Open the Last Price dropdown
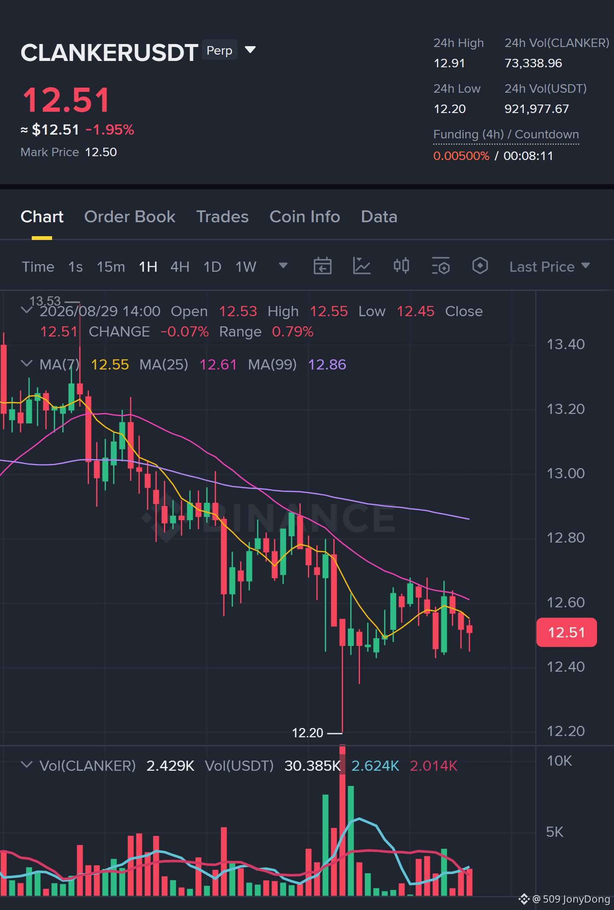Viewport: 614px width, 910px height. pos(549,267)
